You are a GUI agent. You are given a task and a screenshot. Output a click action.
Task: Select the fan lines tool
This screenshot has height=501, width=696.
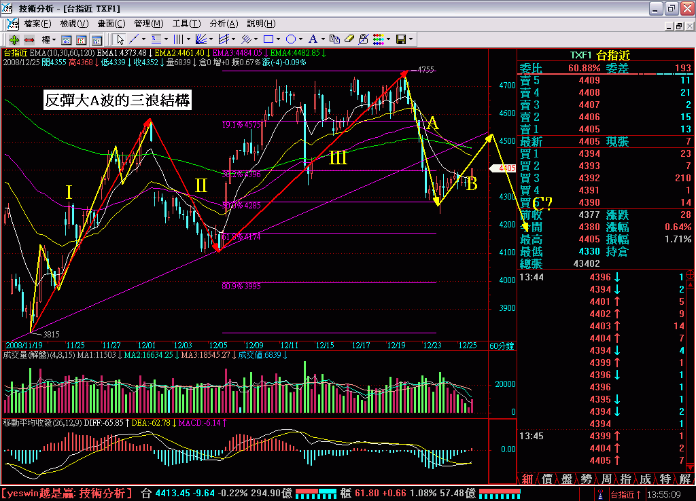[201, 39]
